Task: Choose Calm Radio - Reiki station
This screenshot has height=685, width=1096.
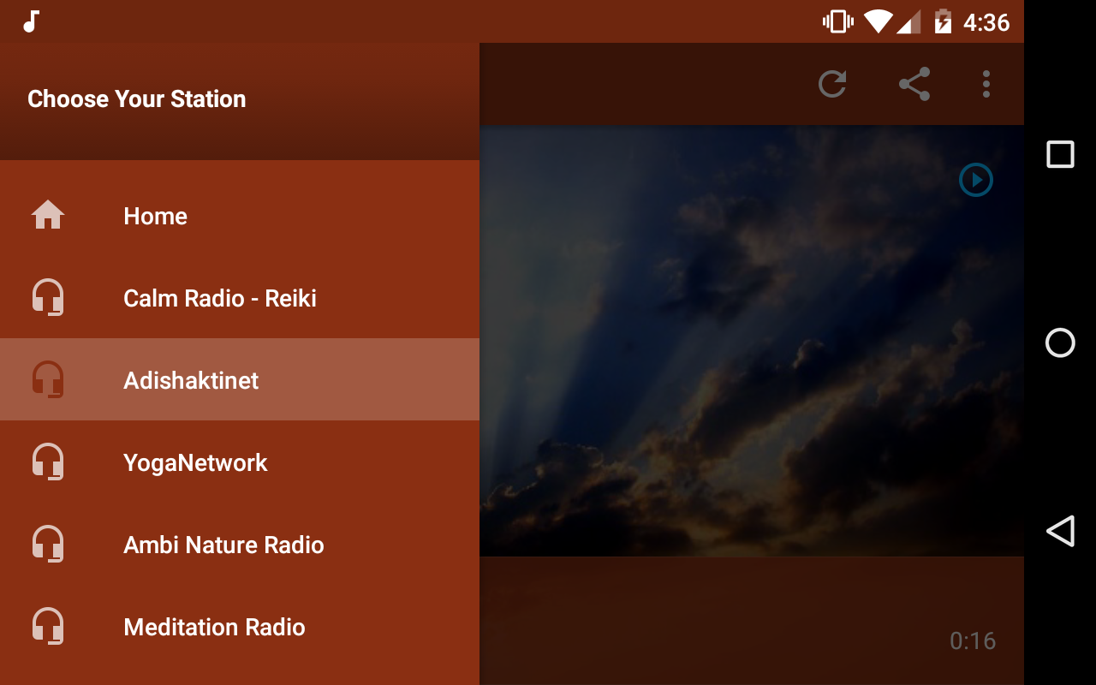Action: 240,298
